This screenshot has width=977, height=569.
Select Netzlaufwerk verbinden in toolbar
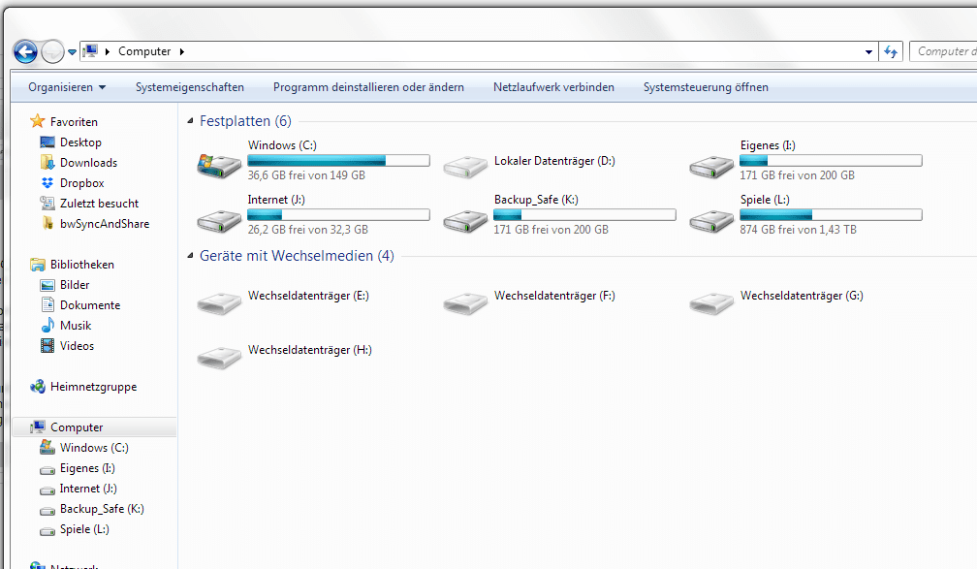tap(554, 87)
